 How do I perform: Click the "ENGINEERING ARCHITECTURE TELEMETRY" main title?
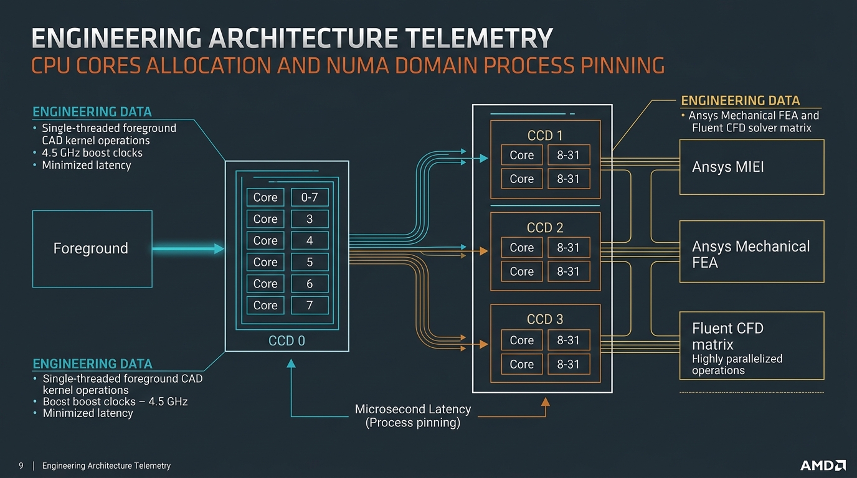coord(291,39)
